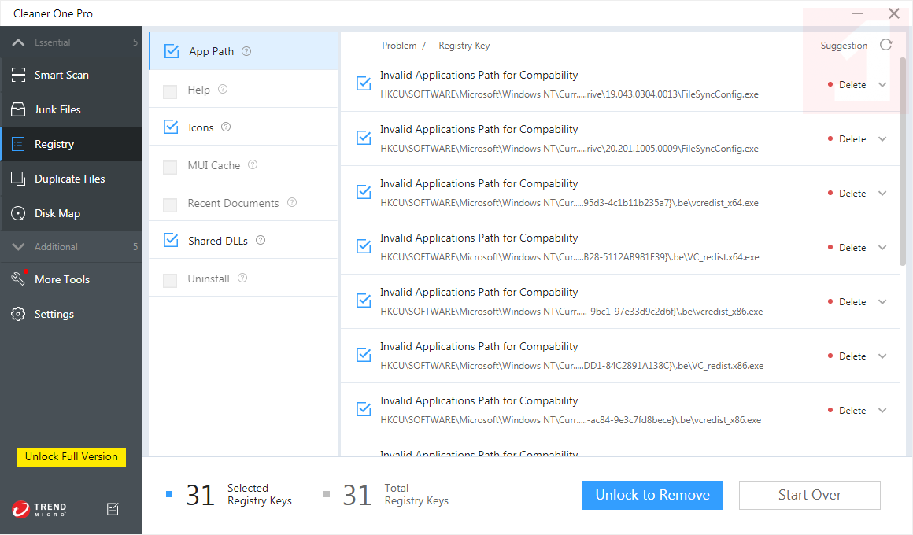The height and width of the screenshot is (535, 913).
Task: Uncheck the VC_redist.x64.exe entry checkbox
Action: (x=364, y=247)
